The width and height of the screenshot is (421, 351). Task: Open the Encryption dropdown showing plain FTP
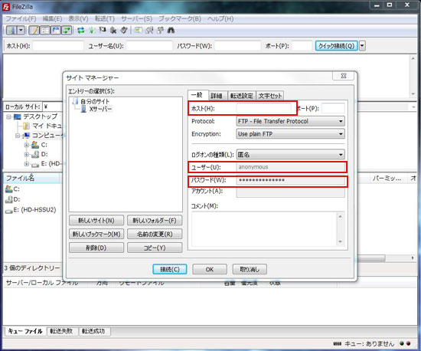tap(290, 134)
